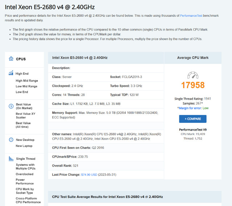Click the Average CPU Mark header
This screenshot has width=232, height=206.
pos(193,58)
